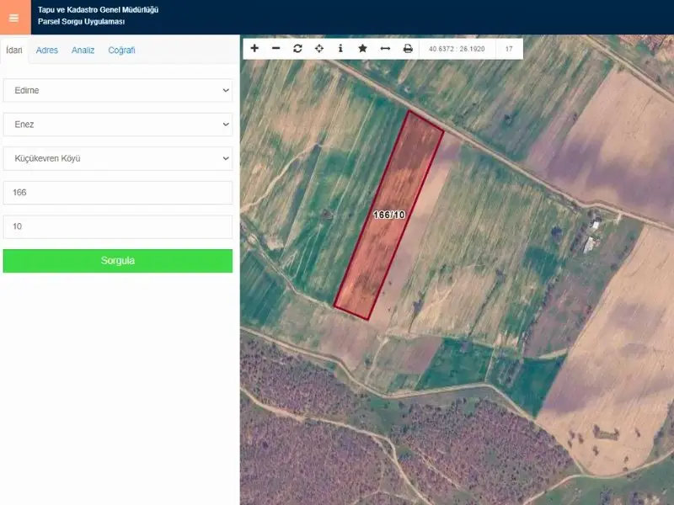Image resolution: width=674 pixels, height=505 pixels.
Task: Go to the Analiz tab
Action: (83, 50)
